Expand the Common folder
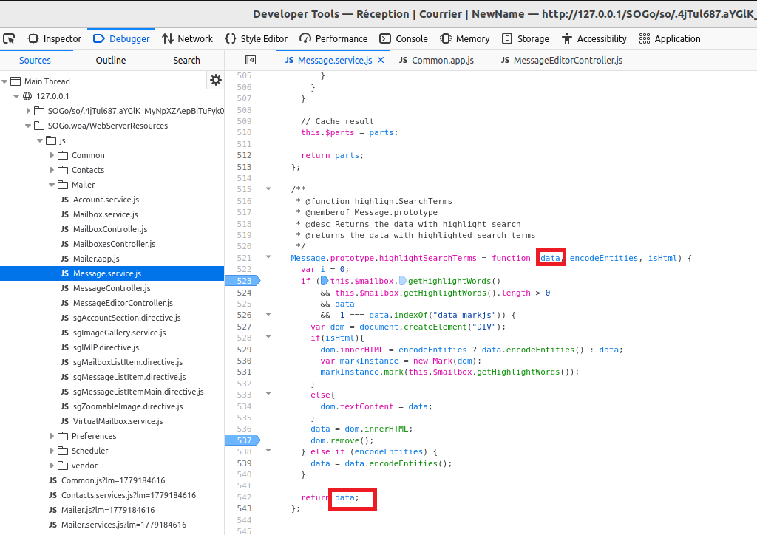The image size is (757, 535). pos(52,155)
